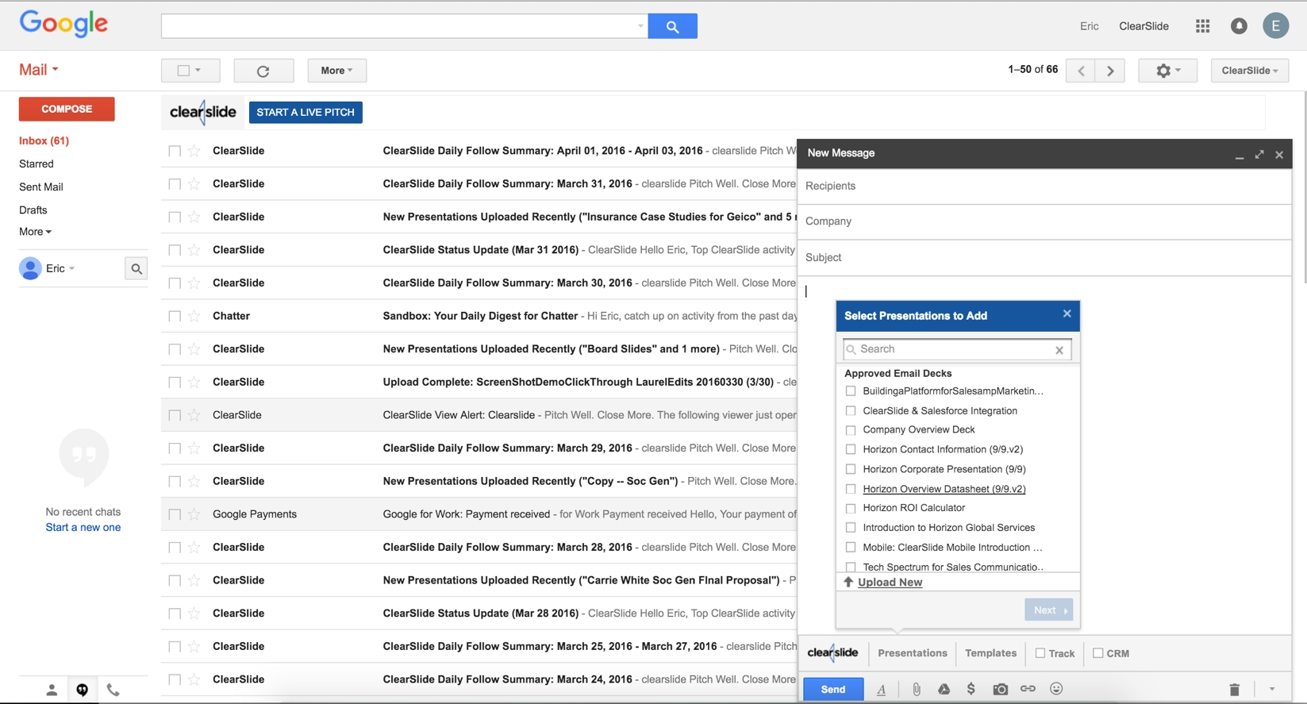Open the Inbox (61) folder
This screenshot has width=1307, height=704.
(x=44, y=140)
